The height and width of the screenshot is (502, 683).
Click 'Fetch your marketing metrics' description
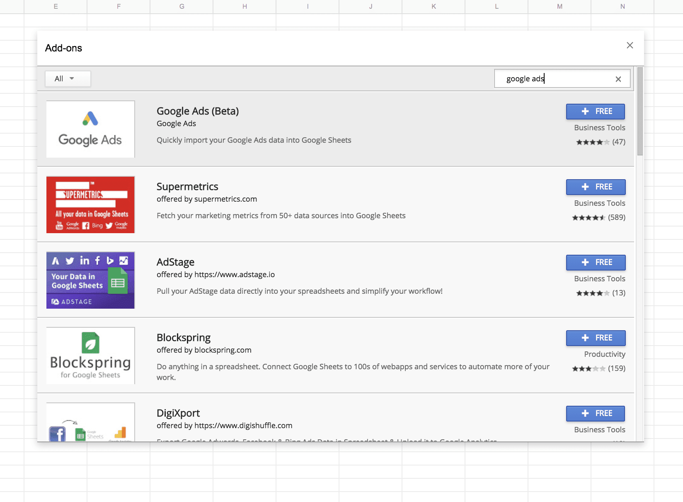[x=281, y=215]
